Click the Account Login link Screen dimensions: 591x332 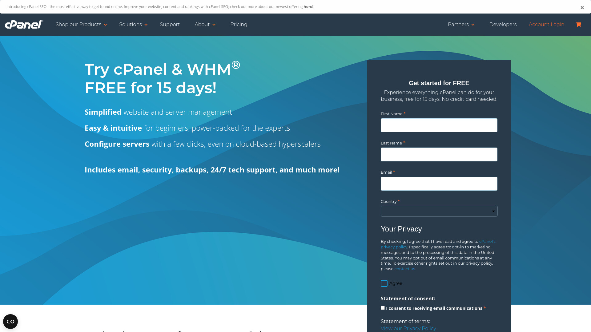click(546, 24)
